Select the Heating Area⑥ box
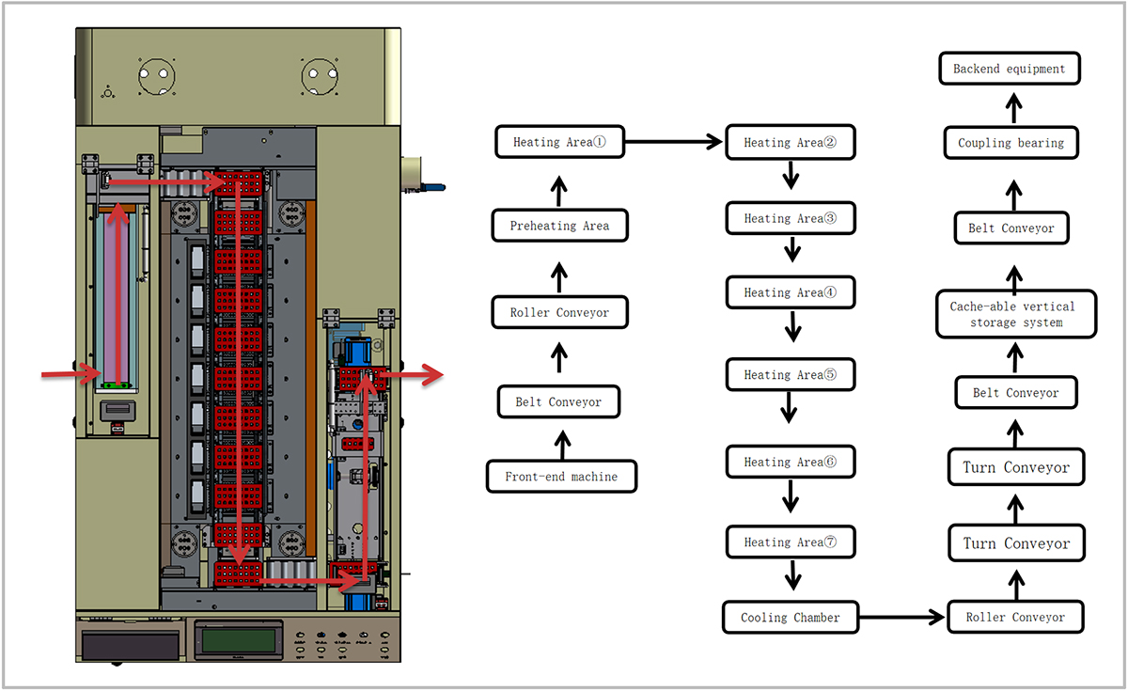The image size is (1128, 691). pyautogui.click(x=790, y=462)
